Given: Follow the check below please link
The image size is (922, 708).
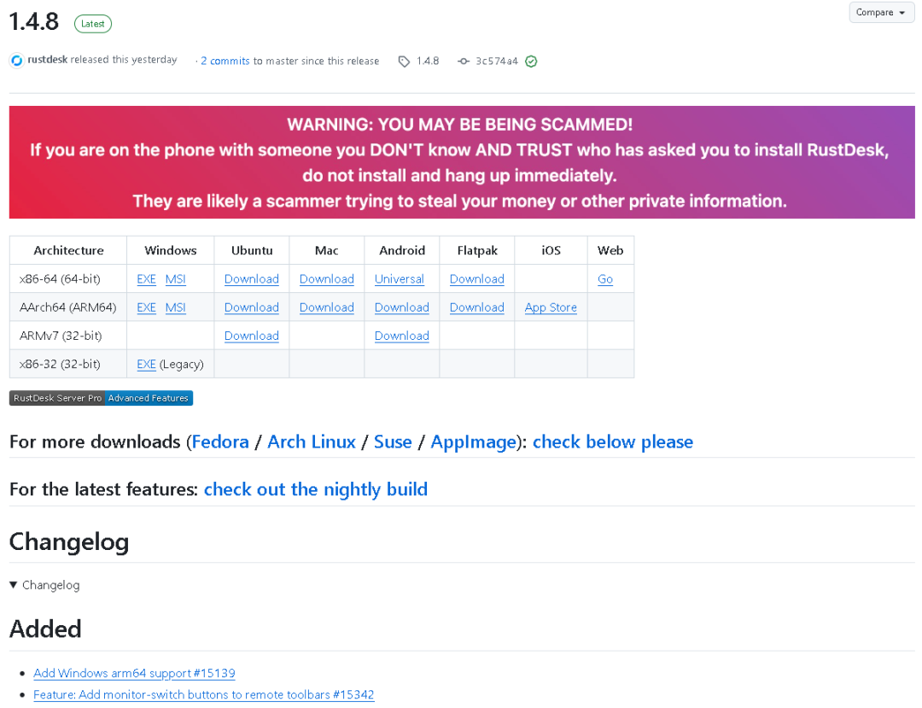Looking at the screenshot, I should (613, 442).
